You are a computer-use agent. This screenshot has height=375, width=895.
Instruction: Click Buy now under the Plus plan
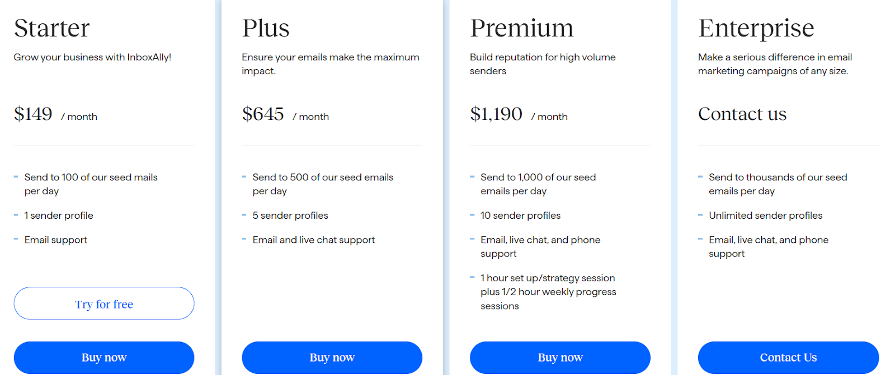332,357
